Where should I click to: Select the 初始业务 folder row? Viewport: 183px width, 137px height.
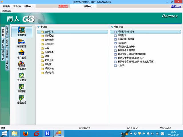click(x=72, y=61)
